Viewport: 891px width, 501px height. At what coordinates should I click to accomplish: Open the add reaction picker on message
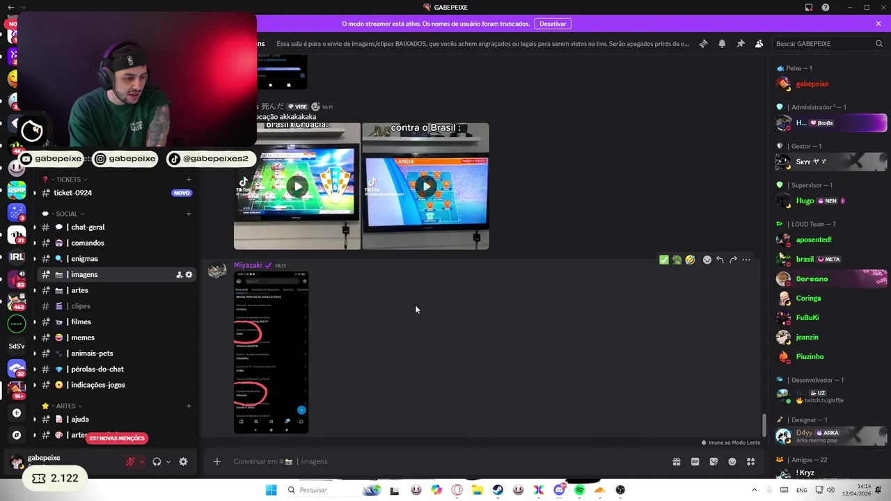click(x=707, y=260)
